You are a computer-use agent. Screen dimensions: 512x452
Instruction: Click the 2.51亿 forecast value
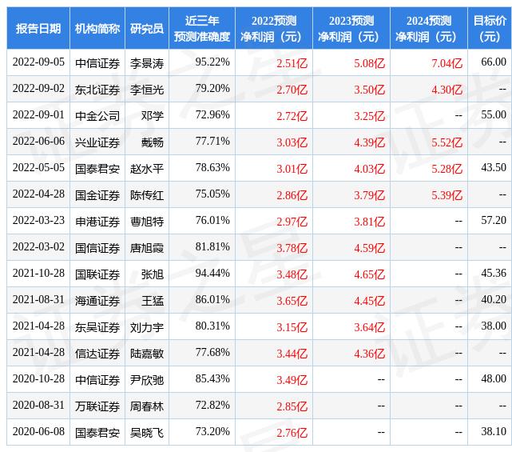pyautogui.click(x=292, y=63)
